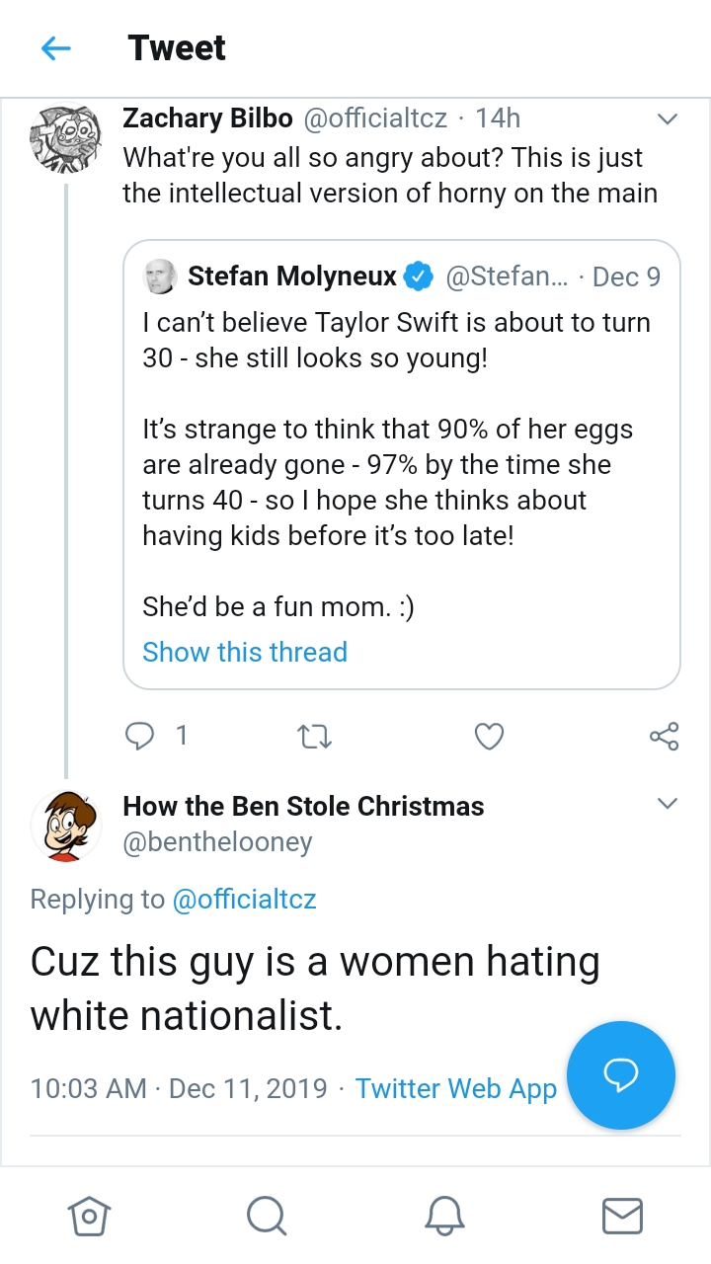711x1264 pixels.
Task: Open @officialtcz in Replying to line
Action: point(244,900)
